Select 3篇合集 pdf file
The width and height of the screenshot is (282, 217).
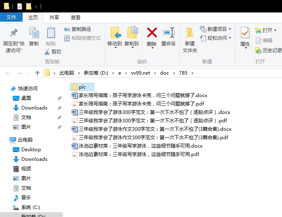pos(150,137)
